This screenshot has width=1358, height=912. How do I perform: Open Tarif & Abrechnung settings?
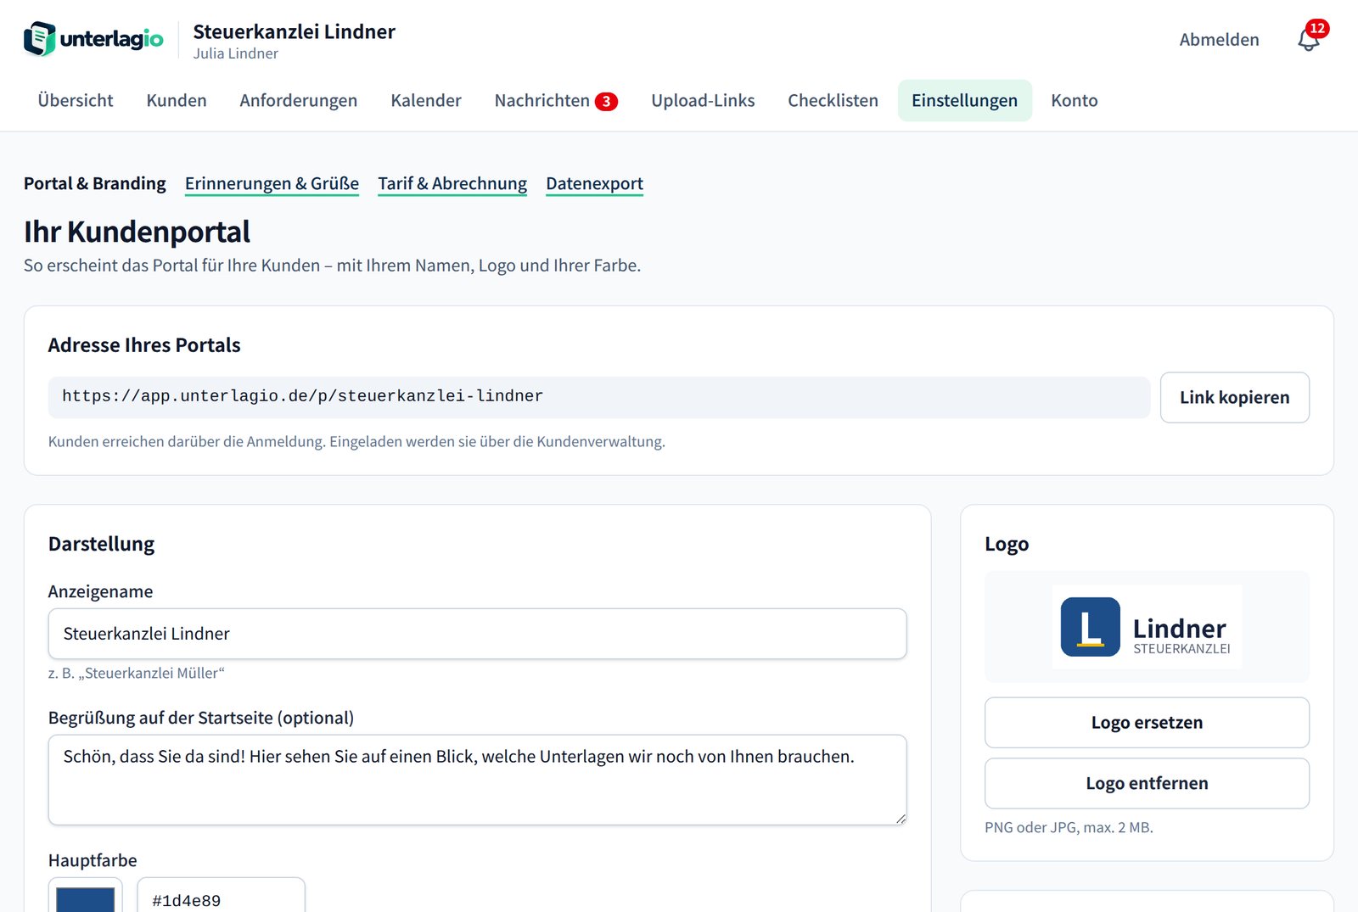452,183
